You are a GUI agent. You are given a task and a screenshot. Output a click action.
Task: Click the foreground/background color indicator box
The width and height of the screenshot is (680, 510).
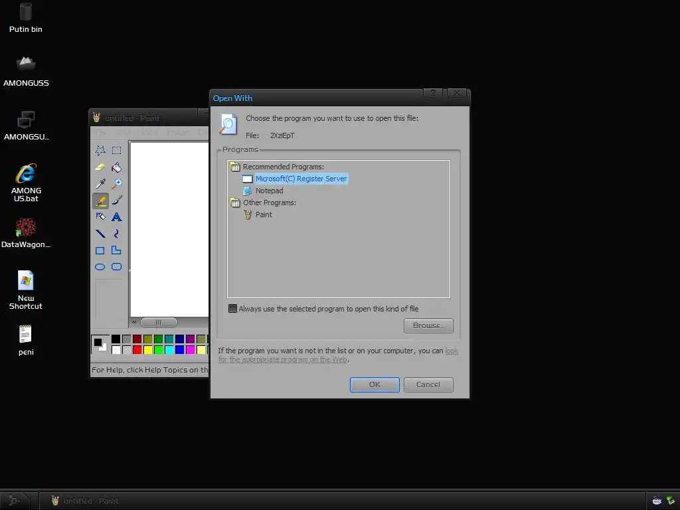click(100, 345)
